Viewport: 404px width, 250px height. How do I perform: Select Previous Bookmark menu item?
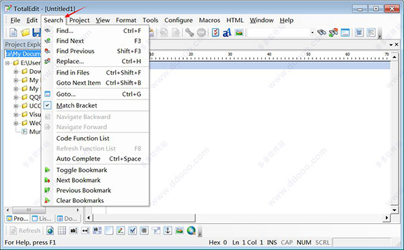[96, 190]
